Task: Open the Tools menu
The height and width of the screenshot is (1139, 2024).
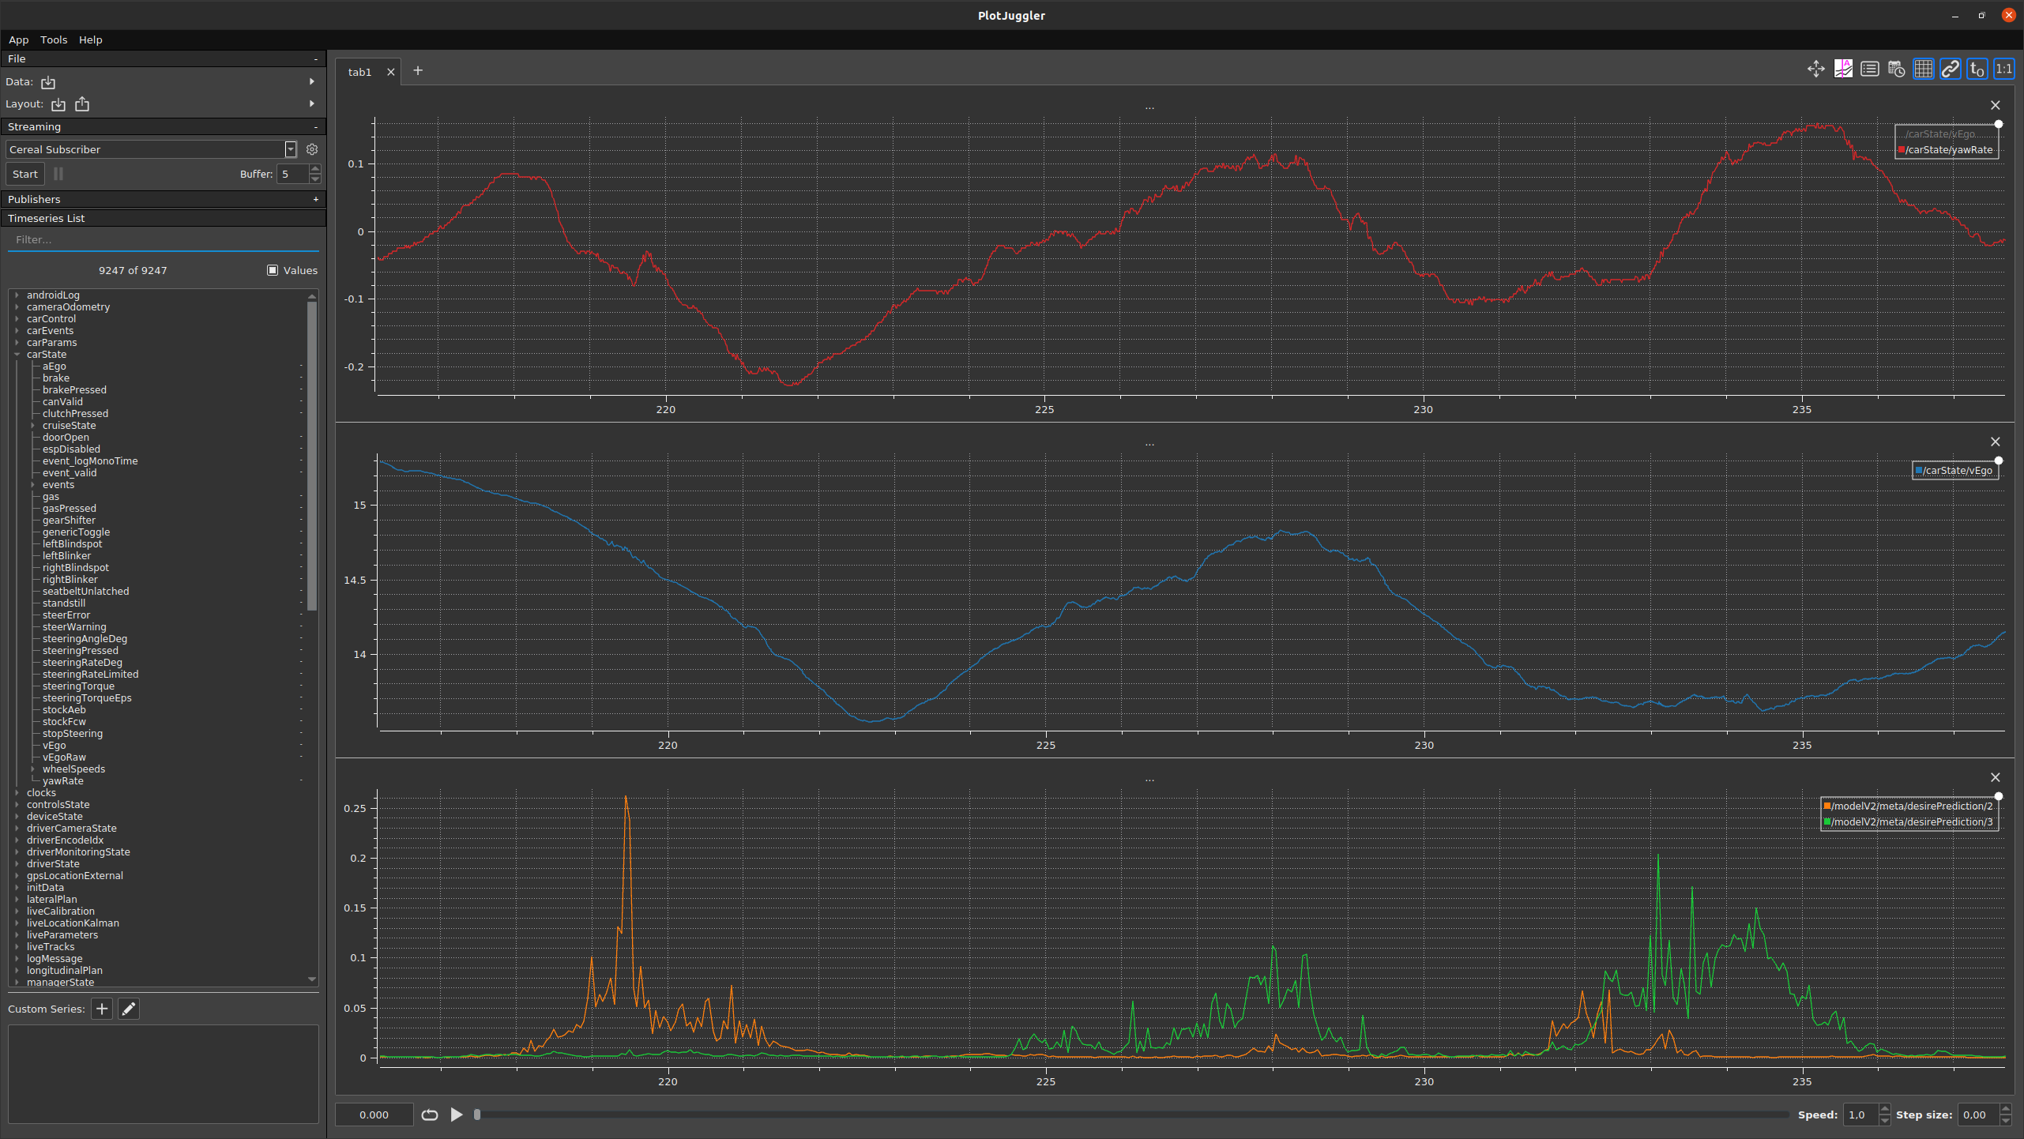Action: 53,39
